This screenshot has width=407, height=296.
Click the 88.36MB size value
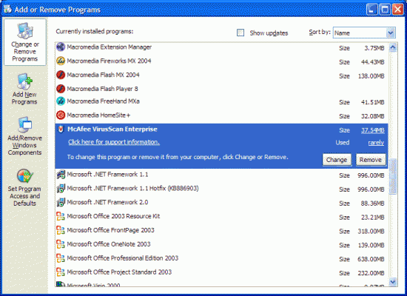372,203
